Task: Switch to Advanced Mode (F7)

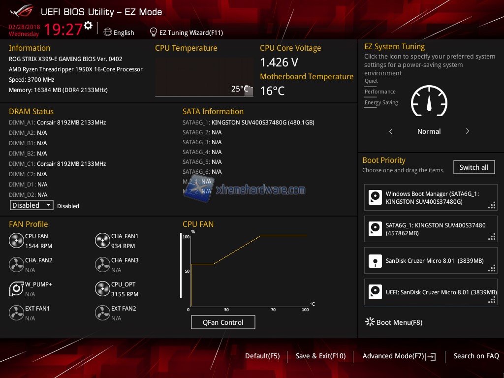Action: (x=399, y=356)
